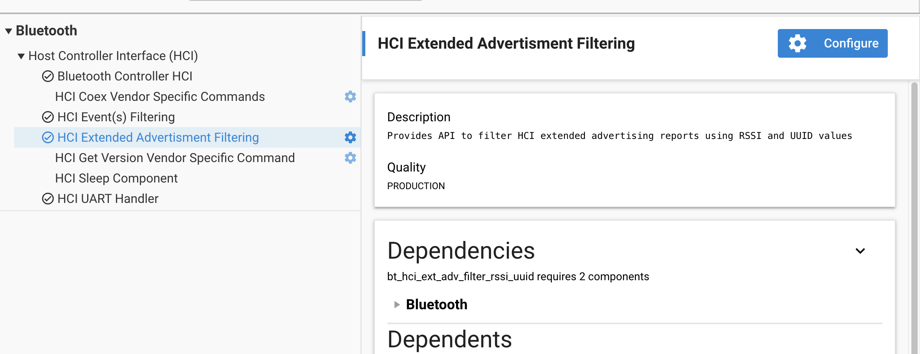Collapse the Bluetooth tree node
The image size is (920, 354).
click(8, 31)
